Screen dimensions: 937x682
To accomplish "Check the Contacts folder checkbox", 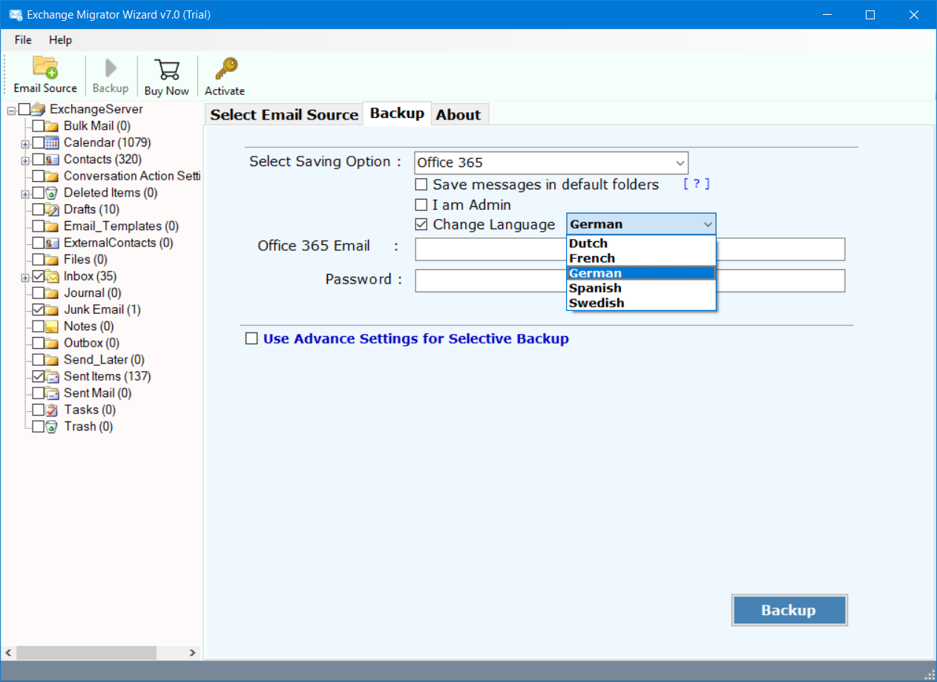I will tap(39, 160).
